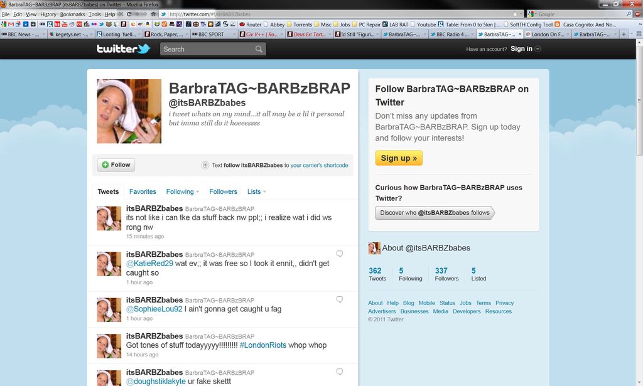This screenshot has height=386, width=643.
Task: Expand the Following tab dropdown
Action: (x=197, y=192)
